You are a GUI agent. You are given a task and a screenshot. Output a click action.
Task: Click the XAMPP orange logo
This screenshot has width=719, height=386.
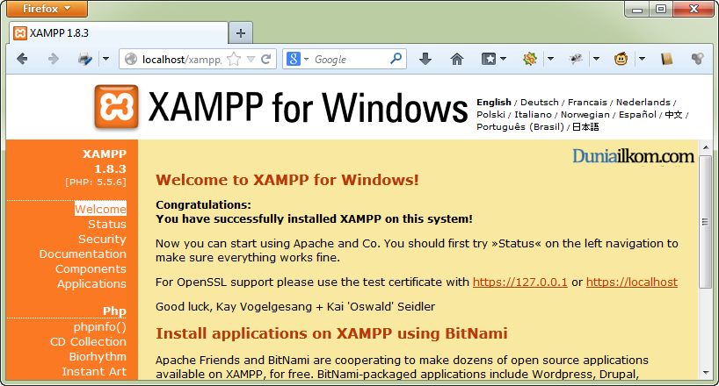[x=117, y=106]
